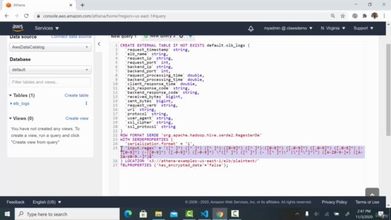Click Create table link
This screenshot has height=220, width=391.
[x=76, y=95]
